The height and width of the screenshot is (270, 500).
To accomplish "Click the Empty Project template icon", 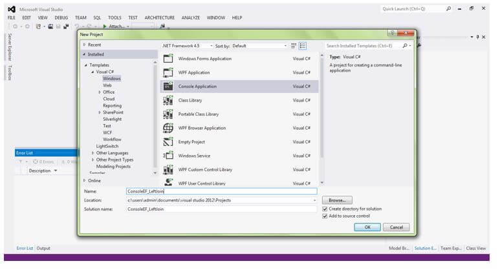I will pyautogui.click(x=168, y=141).
